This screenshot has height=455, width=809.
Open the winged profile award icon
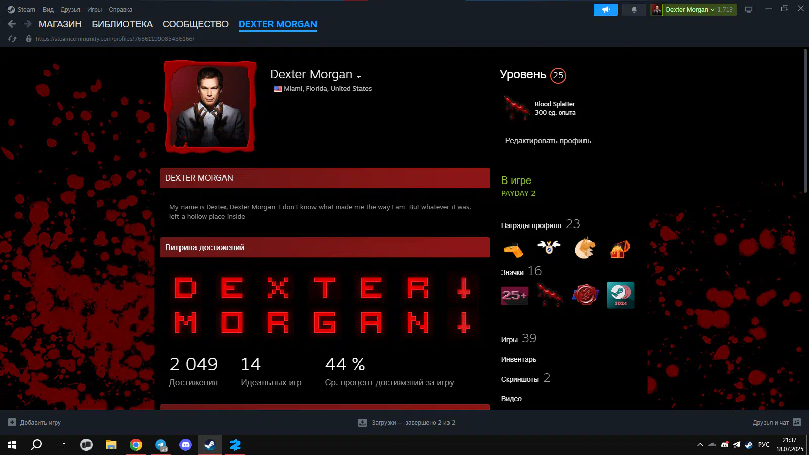click(x=549, y=247)
